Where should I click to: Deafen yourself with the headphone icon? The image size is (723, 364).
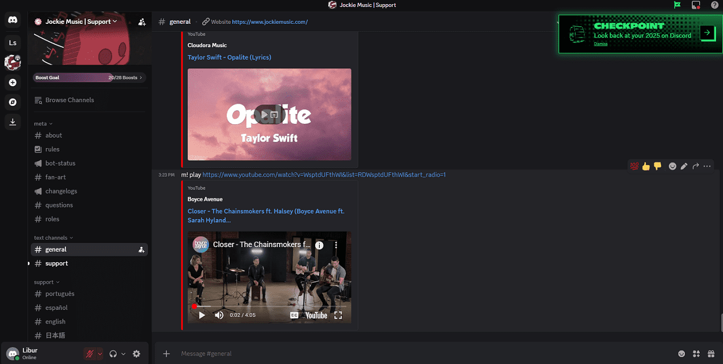(x=114, y=353)
